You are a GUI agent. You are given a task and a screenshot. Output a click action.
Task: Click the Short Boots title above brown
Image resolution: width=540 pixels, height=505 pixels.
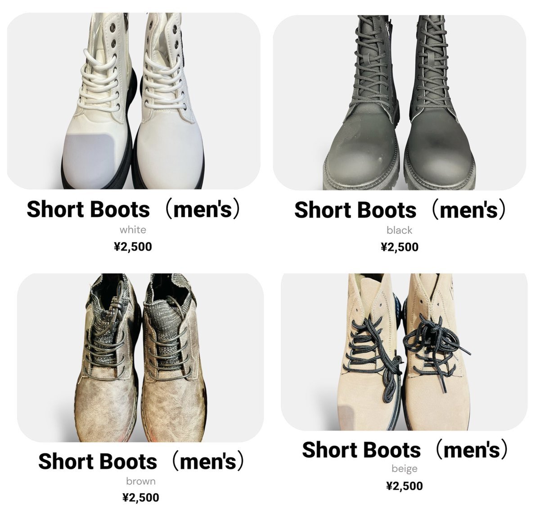click(x=141, y=461)
